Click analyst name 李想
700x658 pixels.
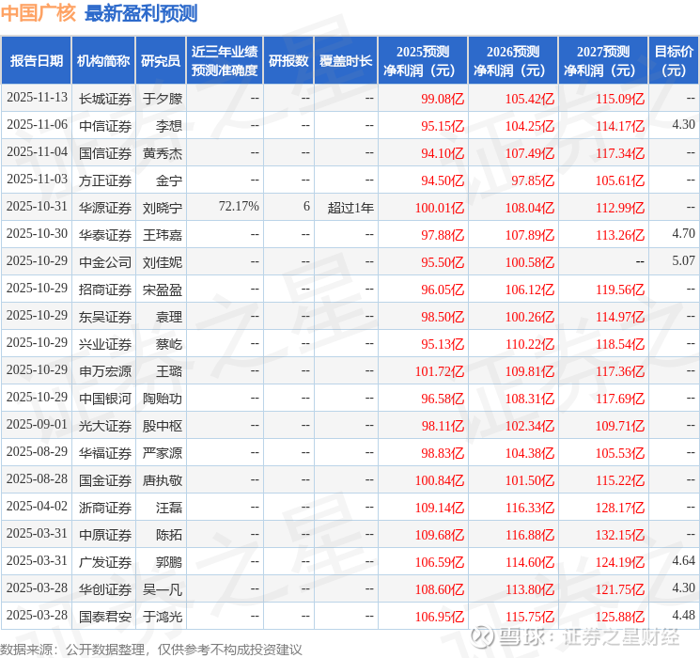(169, 126)
